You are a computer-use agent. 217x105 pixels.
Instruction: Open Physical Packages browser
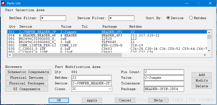27,83
